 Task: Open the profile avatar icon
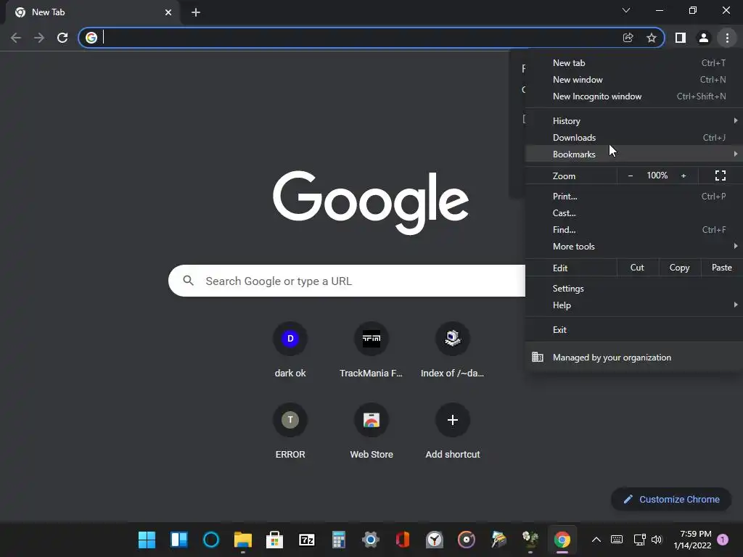click(704, 38)
